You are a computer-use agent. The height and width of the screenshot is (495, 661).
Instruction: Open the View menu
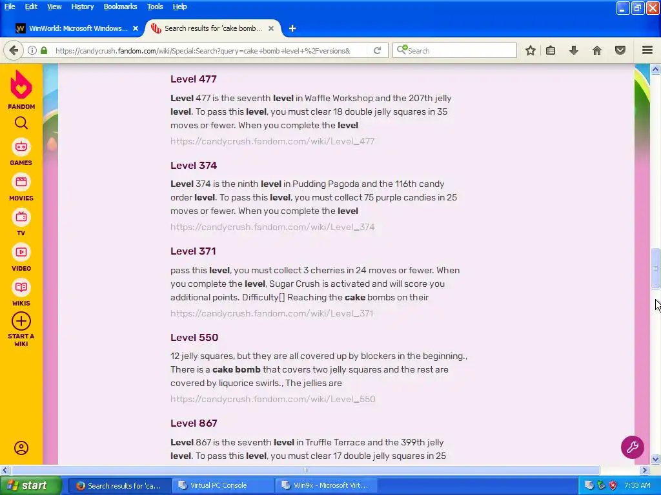click(x=54, y=6)
